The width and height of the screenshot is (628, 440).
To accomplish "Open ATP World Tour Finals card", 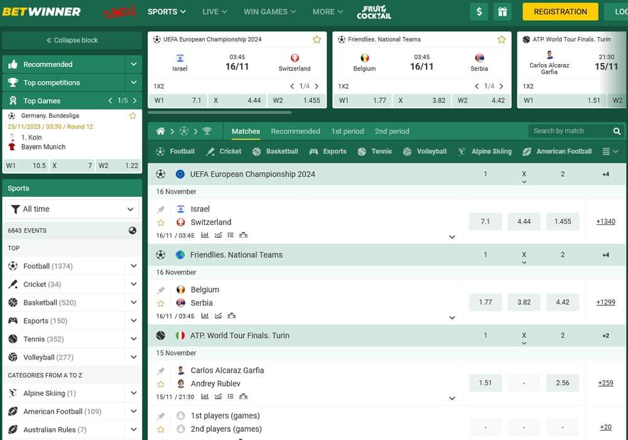I will click(x=573, y=70).
